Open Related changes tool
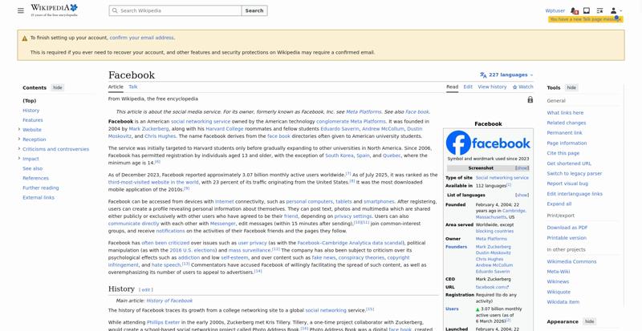The image size is (642, 331). coord(567,123)
